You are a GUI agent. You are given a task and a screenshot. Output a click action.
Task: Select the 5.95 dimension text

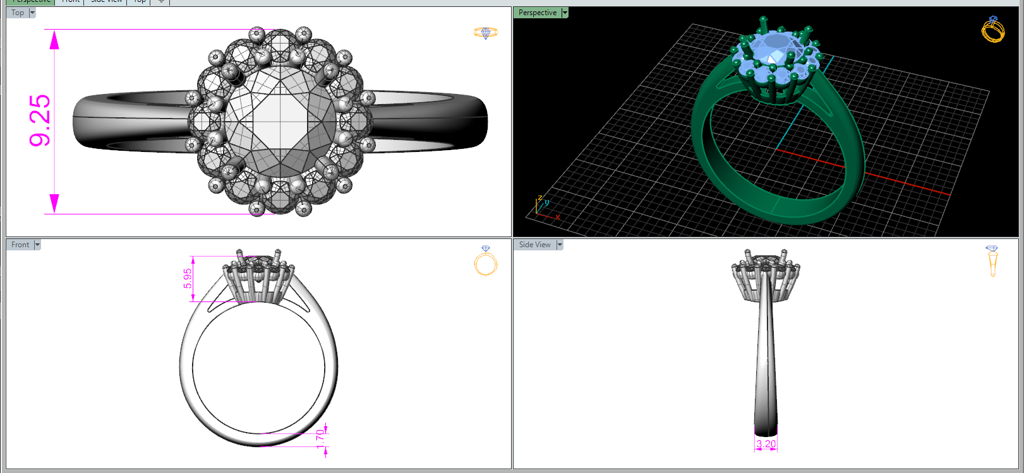point(188,278)
